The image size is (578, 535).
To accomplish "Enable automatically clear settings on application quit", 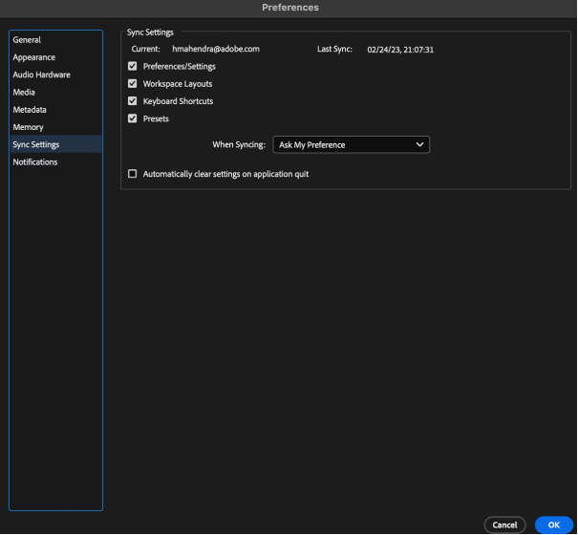I will click(x=133, y=174).
